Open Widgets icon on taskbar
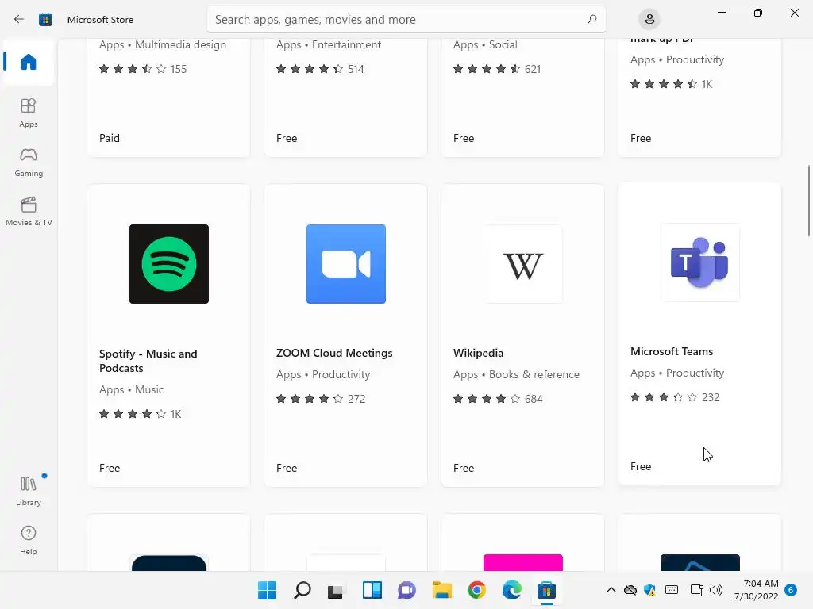The width and height of the screenshot is (813, 609). (x=372, y=590)
